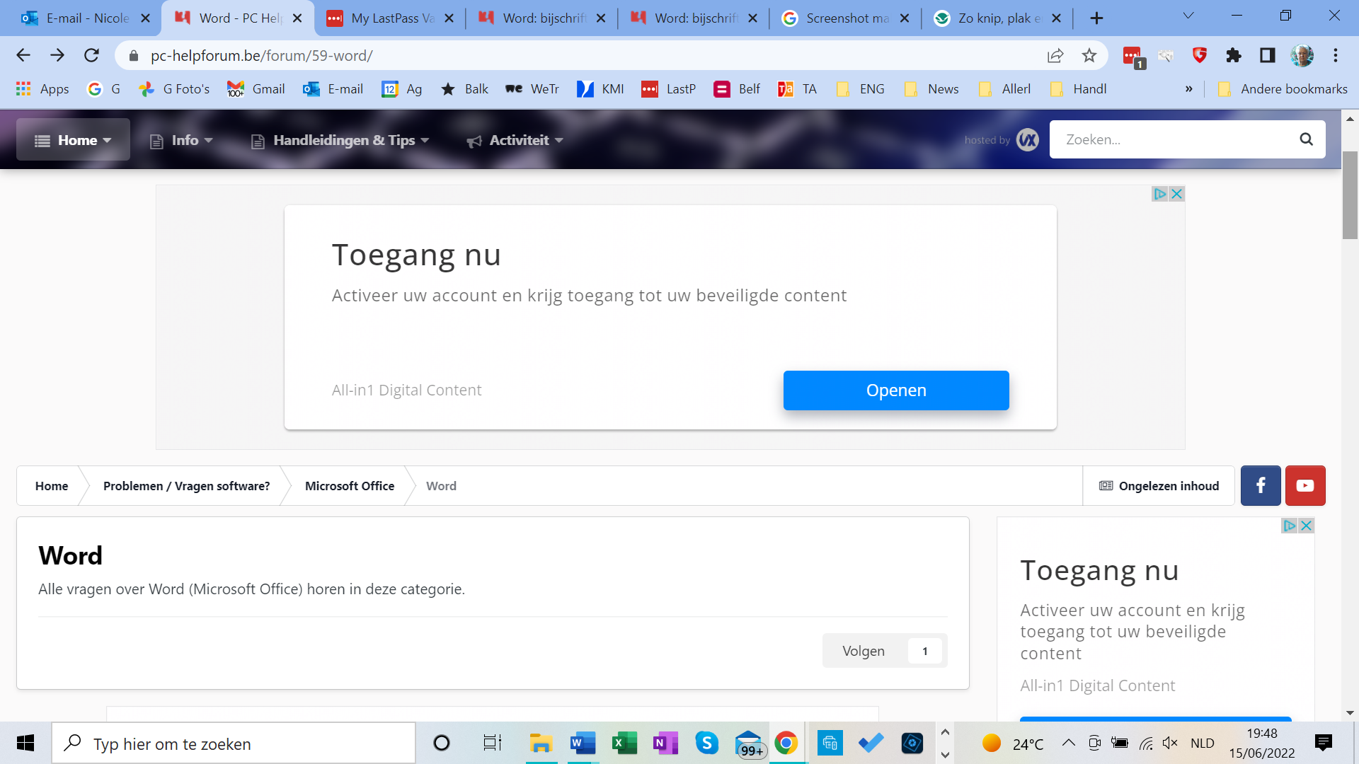Toggle the Chrome side panel
The width and height of the screenshot is (1359, 764).
click(x=1268, y=55)
